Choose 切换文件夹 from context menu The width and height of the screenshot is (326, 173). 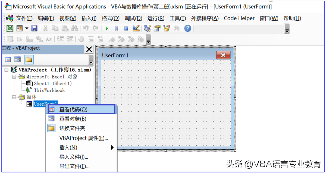(81, 128)
